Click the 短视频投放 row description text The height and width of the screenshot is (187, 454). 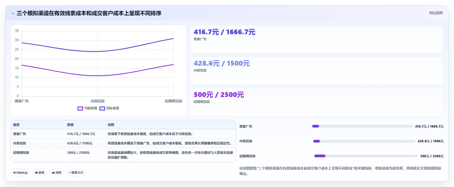coord(170,155)
